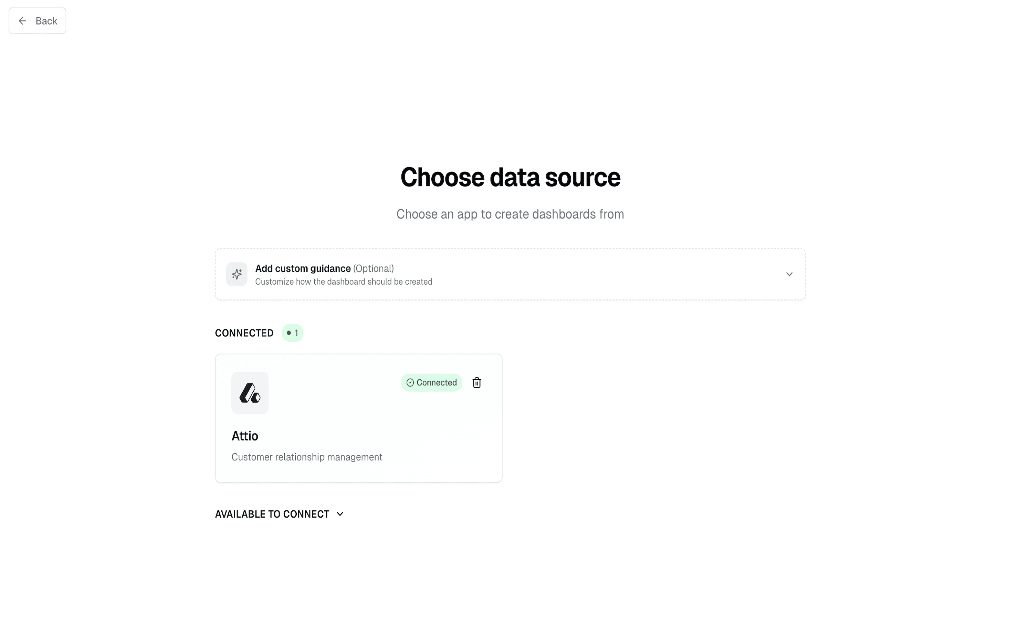Select the Attio logo icon
The height and width of the screenshot is (636, 1019).
tap(250, 393)
